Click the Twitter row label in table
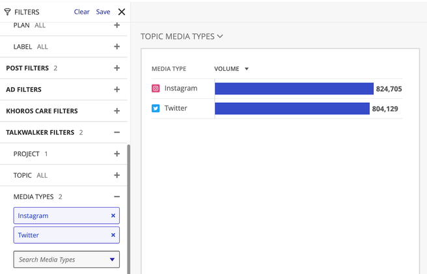 176,109
